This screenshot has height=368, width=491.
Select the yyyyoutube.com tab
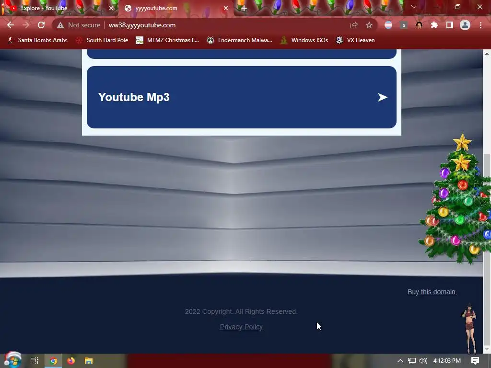[x=176, y=8]
